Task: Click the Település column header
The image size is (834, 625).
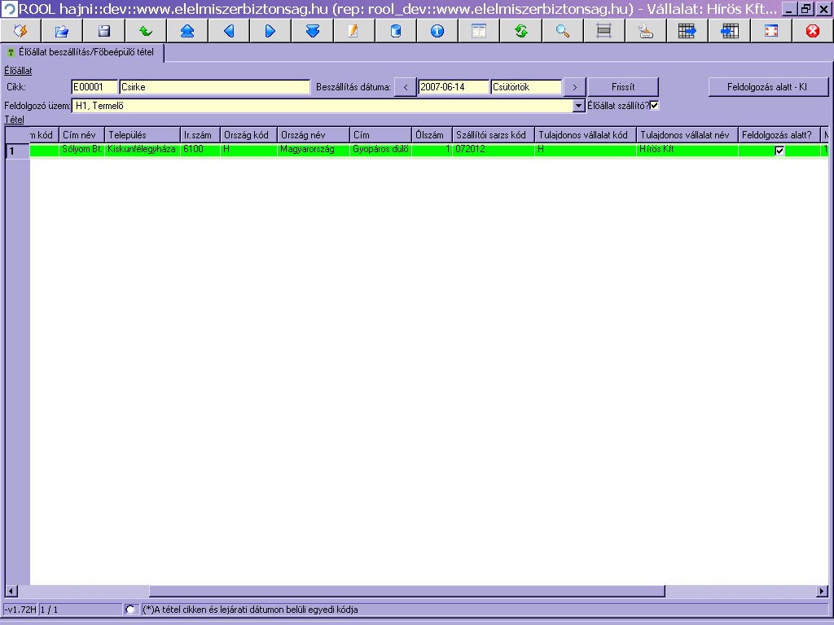Action: coord(142,134)
